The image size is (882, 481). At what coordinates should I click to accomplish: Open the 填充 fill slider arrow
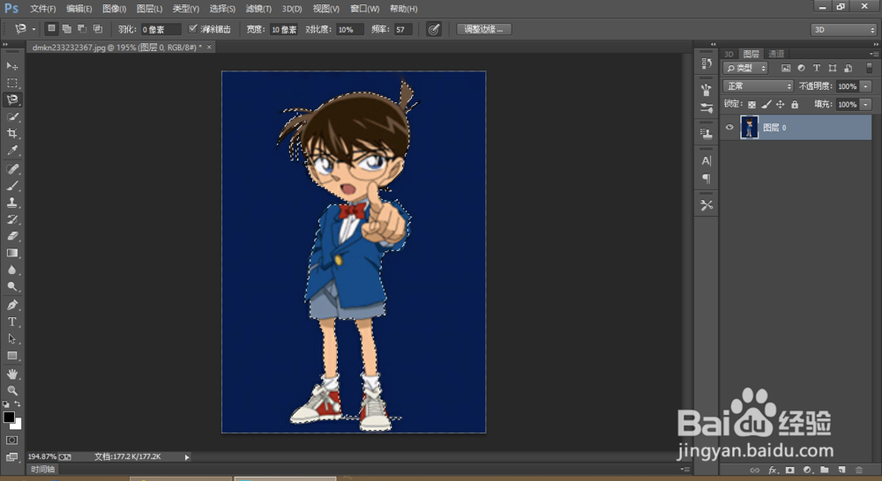coord(866,105)
